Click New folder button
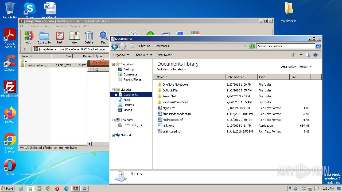342x192 pixels. pos(165,55)
